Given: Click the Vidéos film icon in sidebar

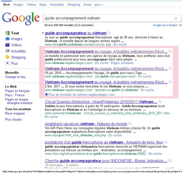Looking at the screenshot, I should [x=7, y=45].
